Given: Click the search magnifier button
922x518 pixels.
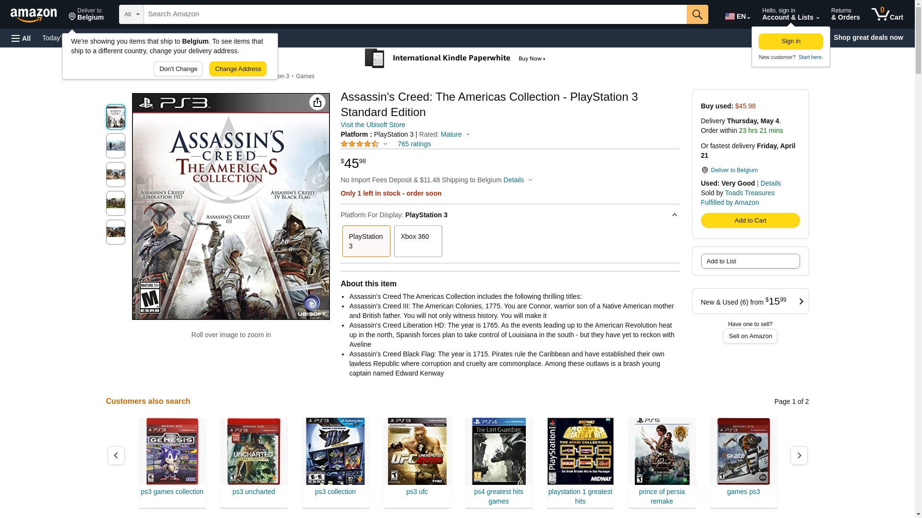Looking at the screenshot, I should point(697,14).
